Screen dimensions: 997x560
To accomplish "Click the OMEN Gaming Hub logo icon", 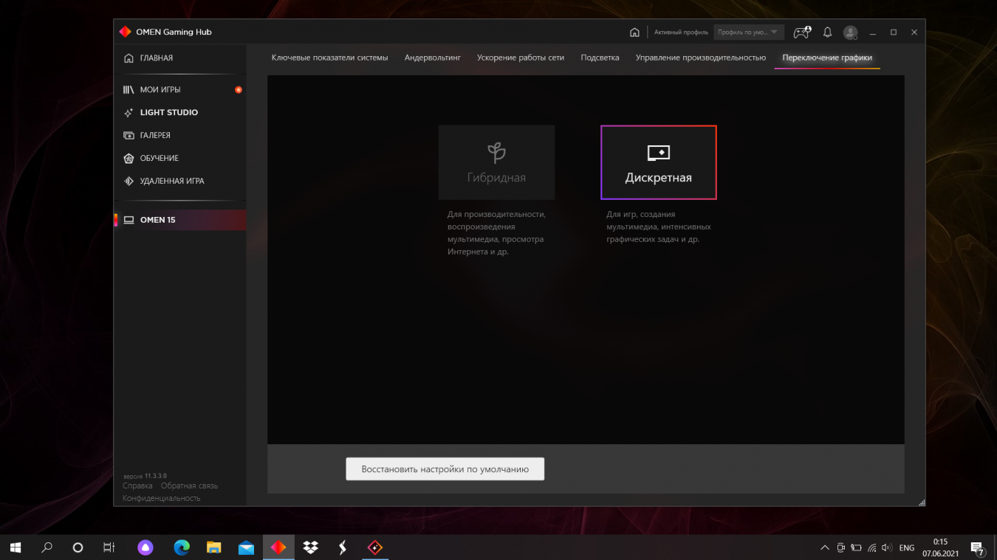I will [x=126, y=32].
